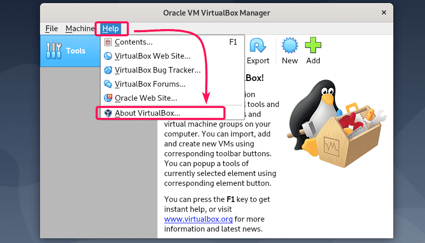The width and height of the screenshot is (425, 243).
Task: Choose Contents... from Help menu
Action: pos(172,42)
